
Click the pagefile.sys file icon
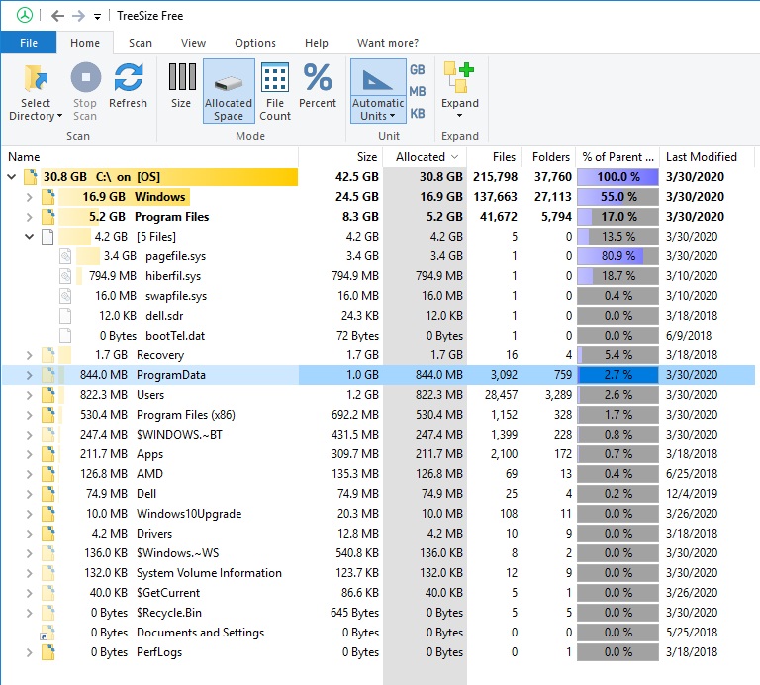(x=65, y=256)
